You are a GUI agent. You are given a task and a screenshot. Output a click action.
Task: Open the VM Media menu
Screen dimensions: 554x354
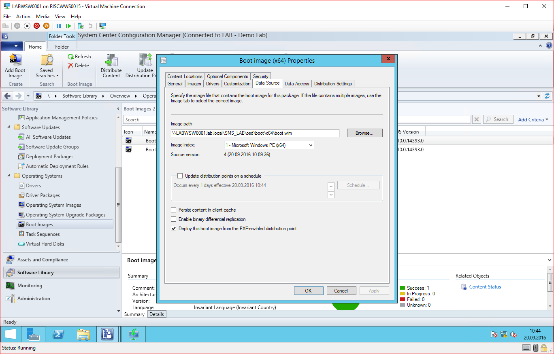[43, 17]
